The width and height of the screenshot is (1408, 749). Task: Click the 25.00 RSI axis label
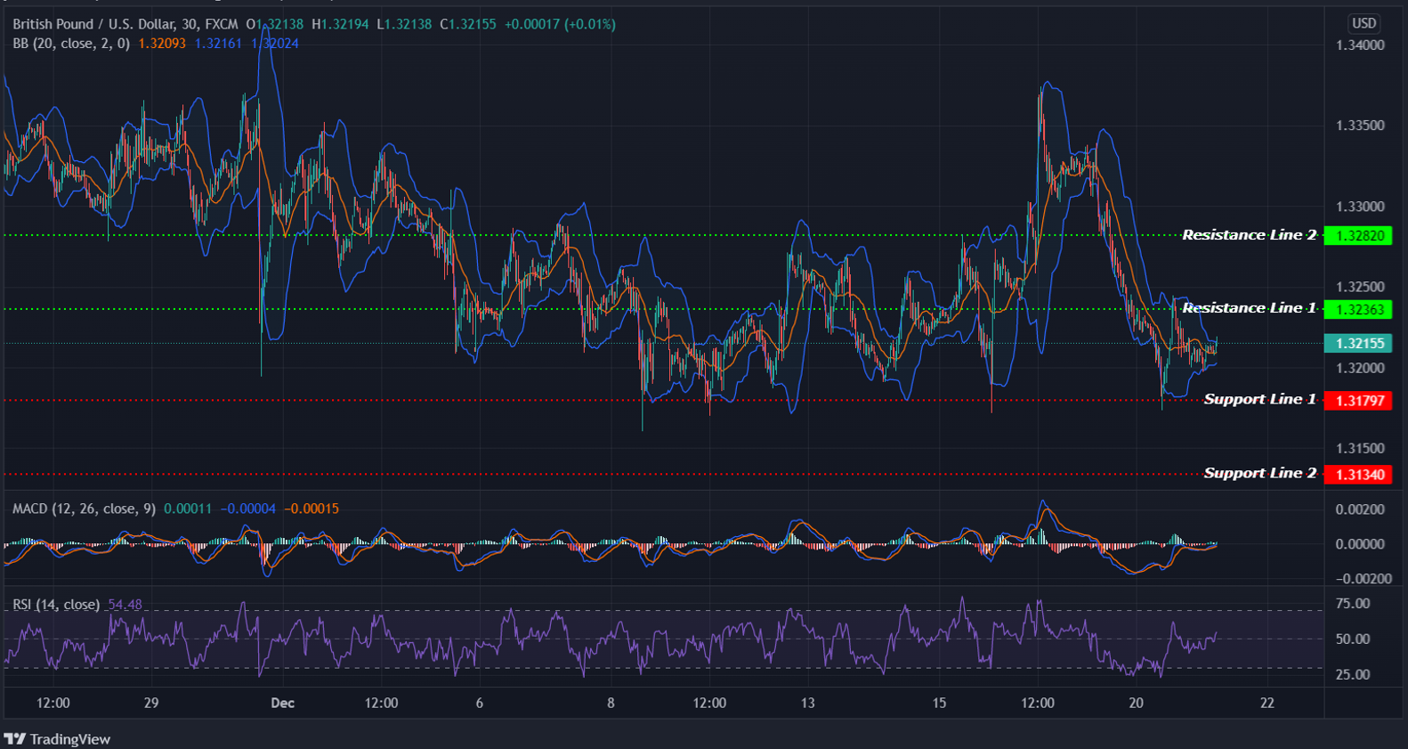pos(1353,675)
